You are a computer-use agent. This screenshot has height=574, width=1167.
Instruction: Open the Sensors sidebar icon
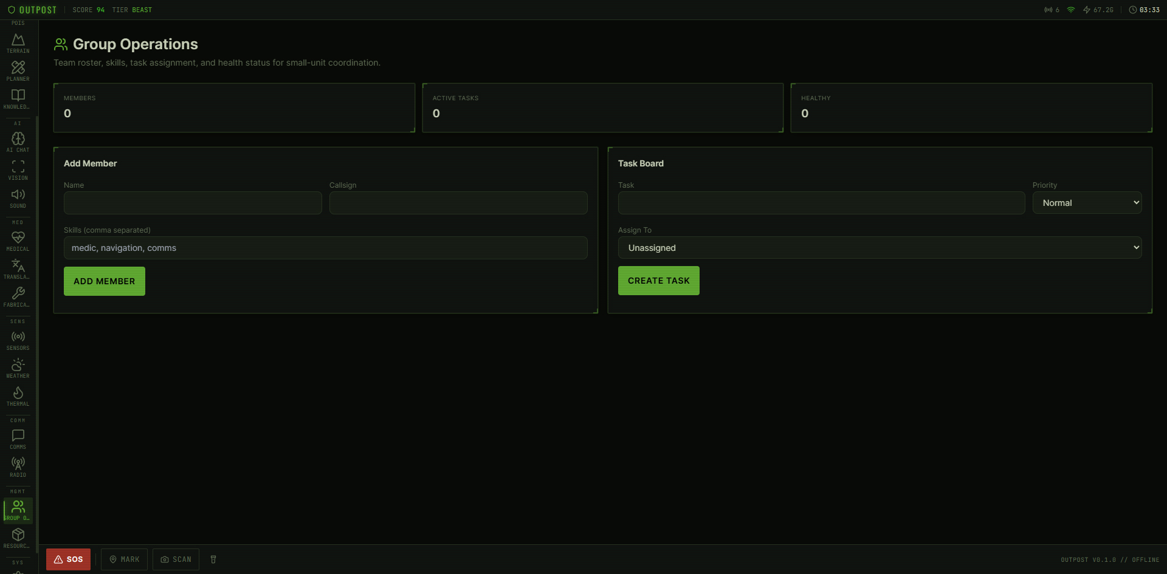[18, 340]
